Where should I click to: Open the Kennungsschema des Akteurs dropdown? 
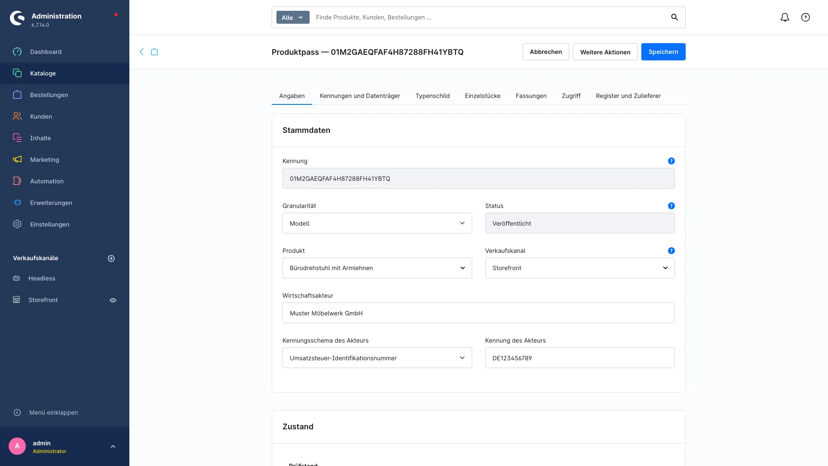(377, 358)
